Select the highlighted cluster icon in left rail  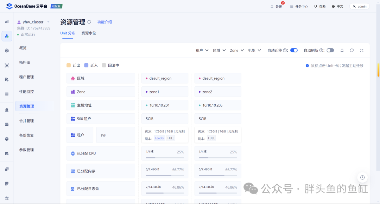7,36
